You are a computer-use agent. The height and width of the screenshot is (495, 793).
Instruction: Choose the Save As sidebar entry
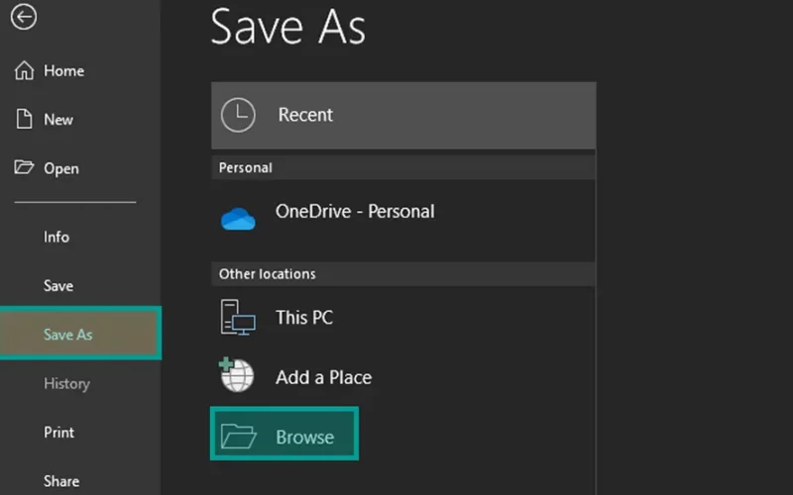point(80,333)
